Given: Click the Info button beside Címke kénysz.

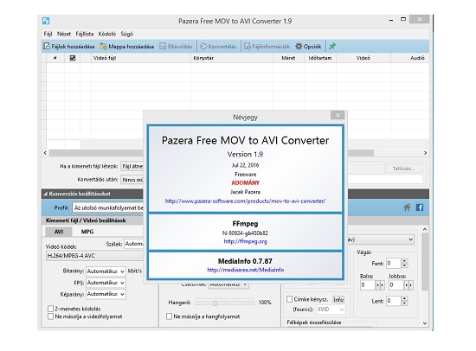Looking at the screenshot, I should [x=338, y=300].
